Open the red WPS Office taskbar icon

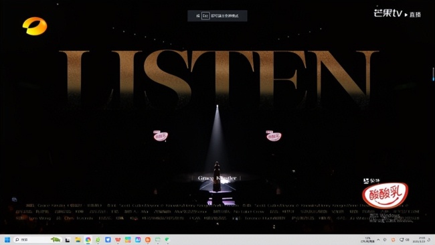click(118, 240)
